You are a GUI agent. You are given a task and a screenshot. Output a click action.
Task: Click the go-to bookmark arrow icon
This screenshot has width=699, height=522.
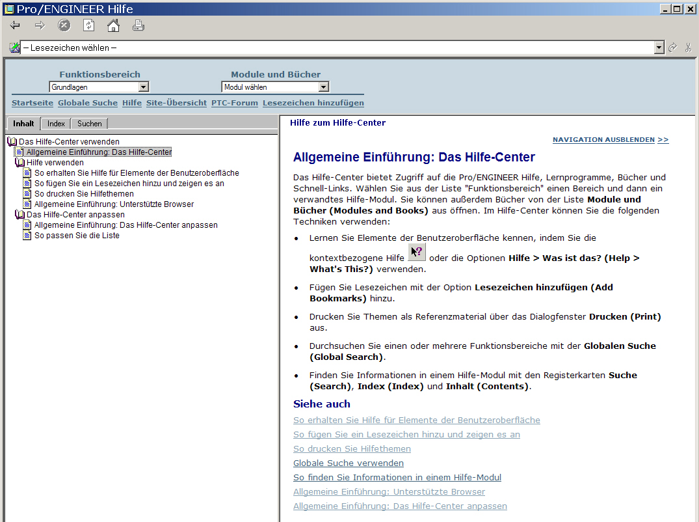[673, 48]
